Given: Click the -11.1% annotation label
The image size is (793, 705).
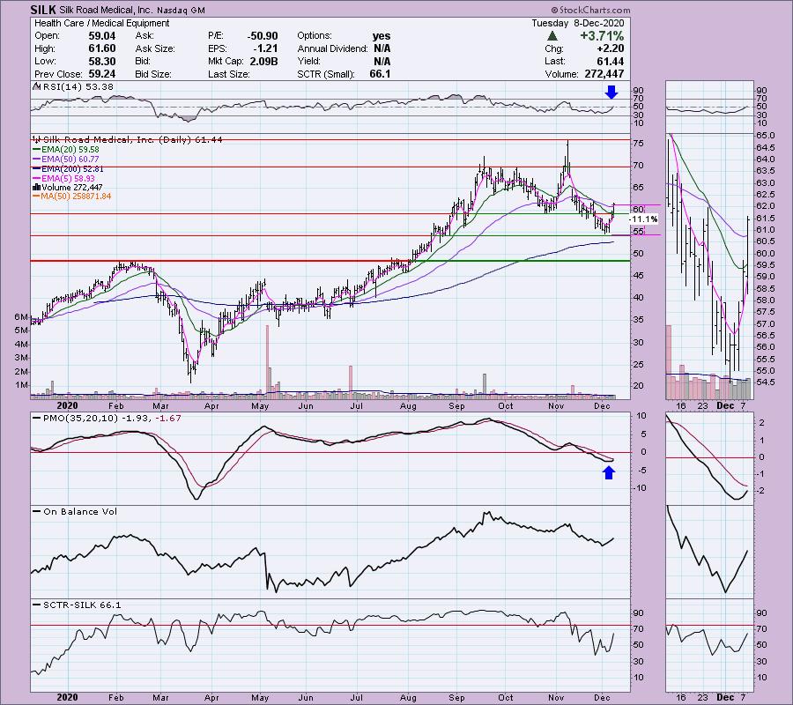Looking at the screenshot, I should pyautogui.click(x=644, y=219).
